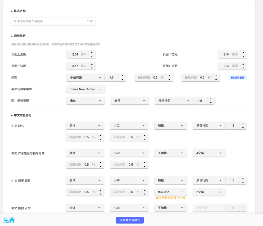Decrease the 间距 段前间距 value
This screenshot has width=263, height=226.
(169, 80)
